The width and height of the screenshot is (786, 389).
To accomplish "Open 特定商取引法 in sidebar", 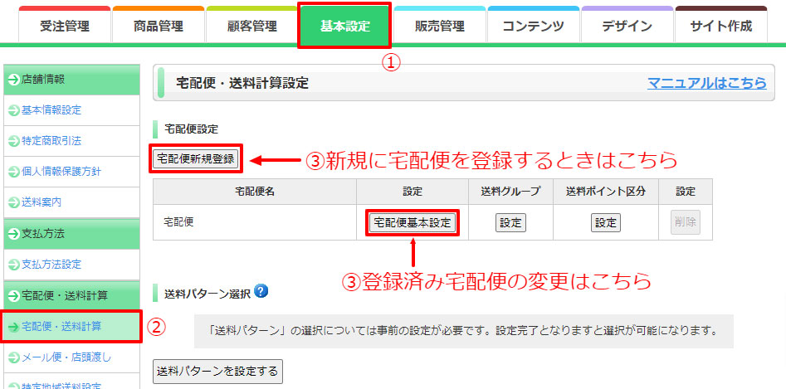I will click(51, 141).
